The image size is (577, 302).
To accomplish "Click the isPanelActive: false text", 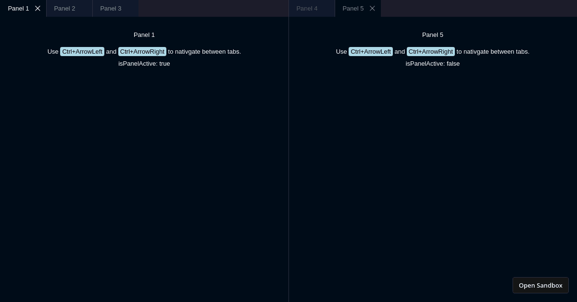I will tap(432, 64).
